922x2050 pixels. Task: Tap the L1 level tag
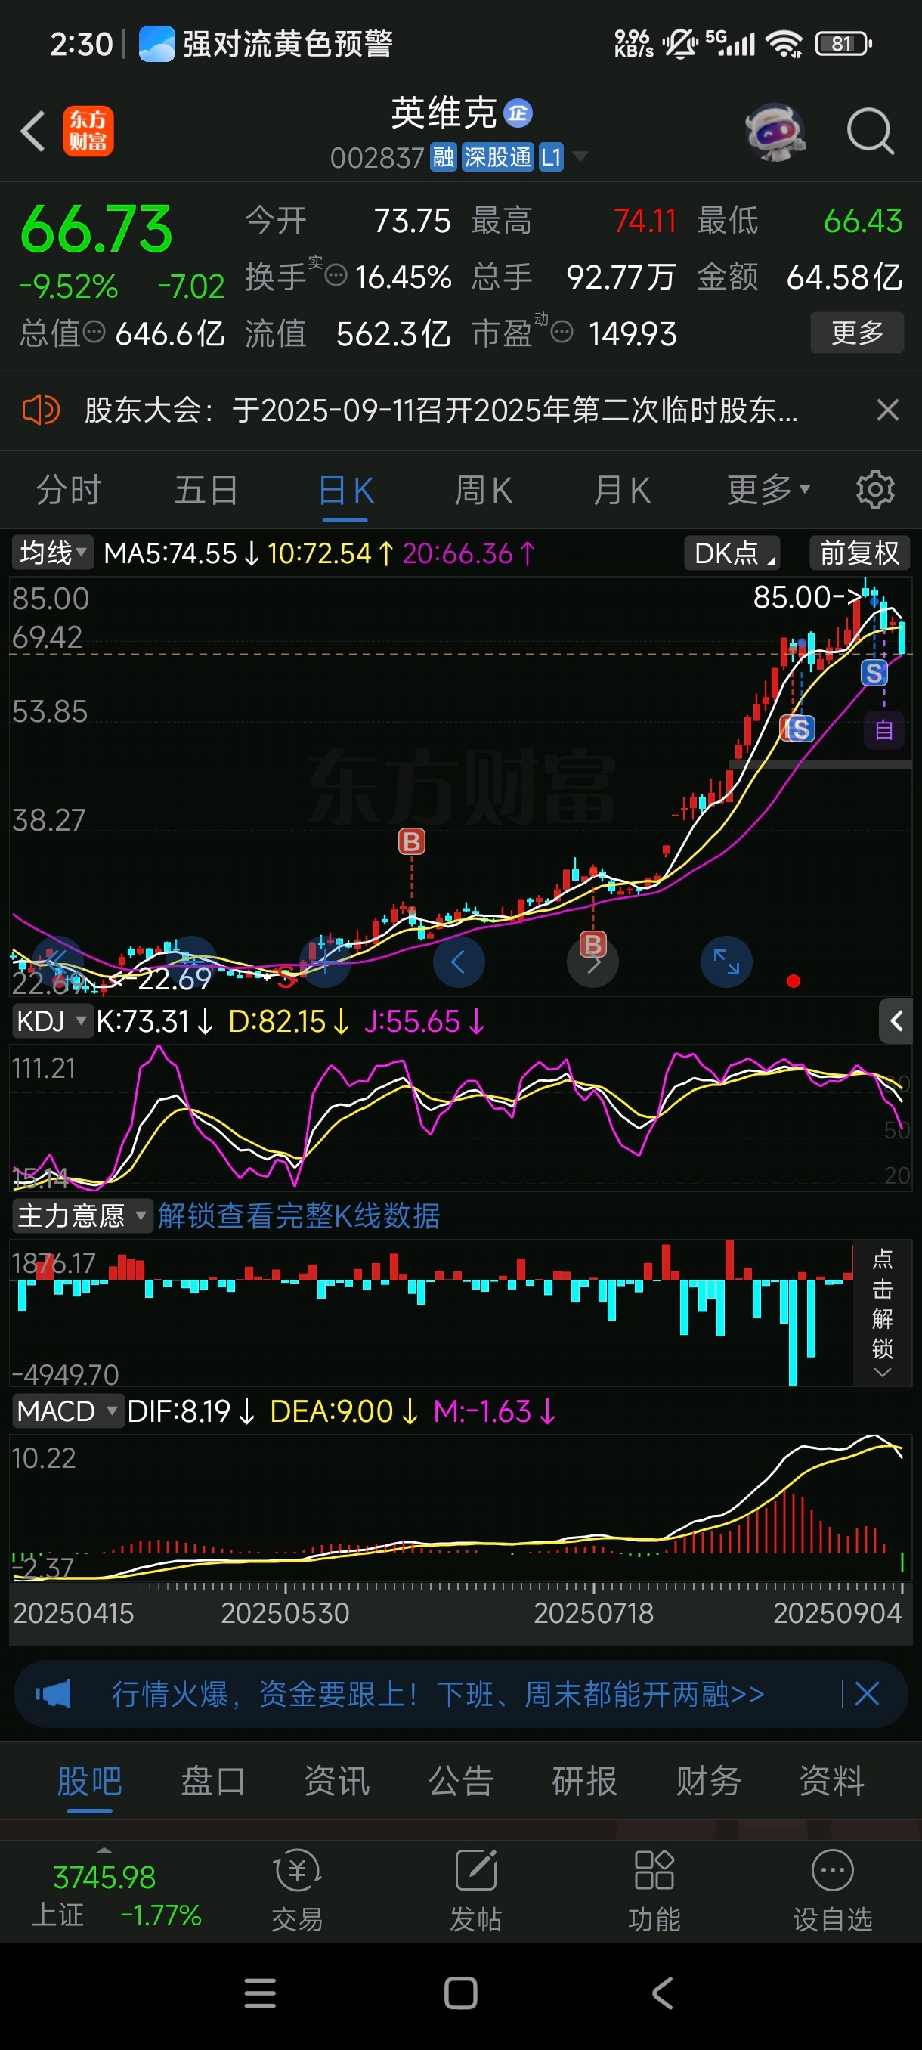pyautogui.click(x=551, y=156)
